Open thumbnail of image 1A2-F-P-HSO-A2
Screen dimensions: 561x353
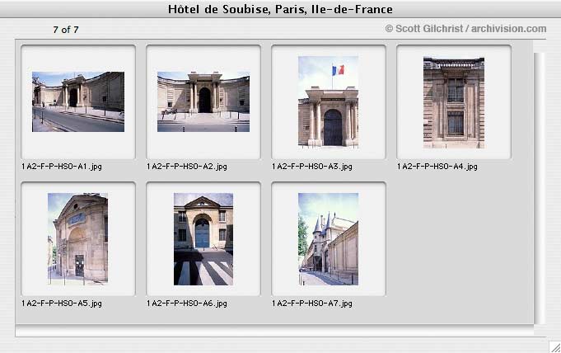203,101
